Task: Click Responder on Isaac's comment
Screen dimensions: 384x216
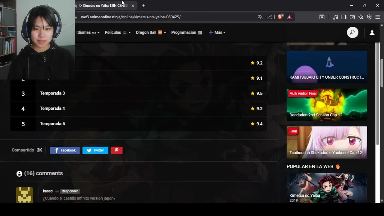Action: click(x=70, y=191)
